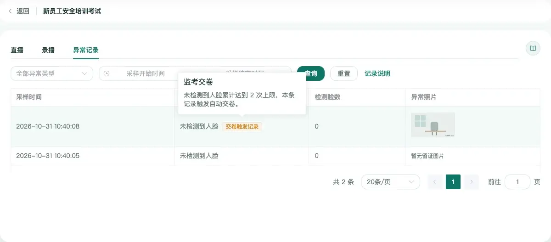The height and width of the screenshot is (242, 551).
Task: Click the 采样开始时间 input
Action: tap(146, 73)
